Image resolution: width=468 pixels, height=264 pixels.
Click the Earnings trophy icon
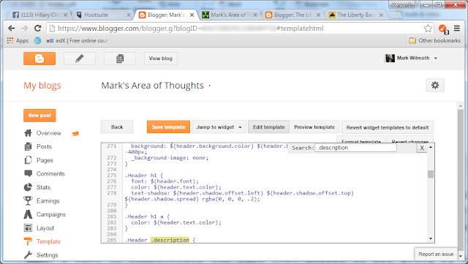click(x=28, y=200)
